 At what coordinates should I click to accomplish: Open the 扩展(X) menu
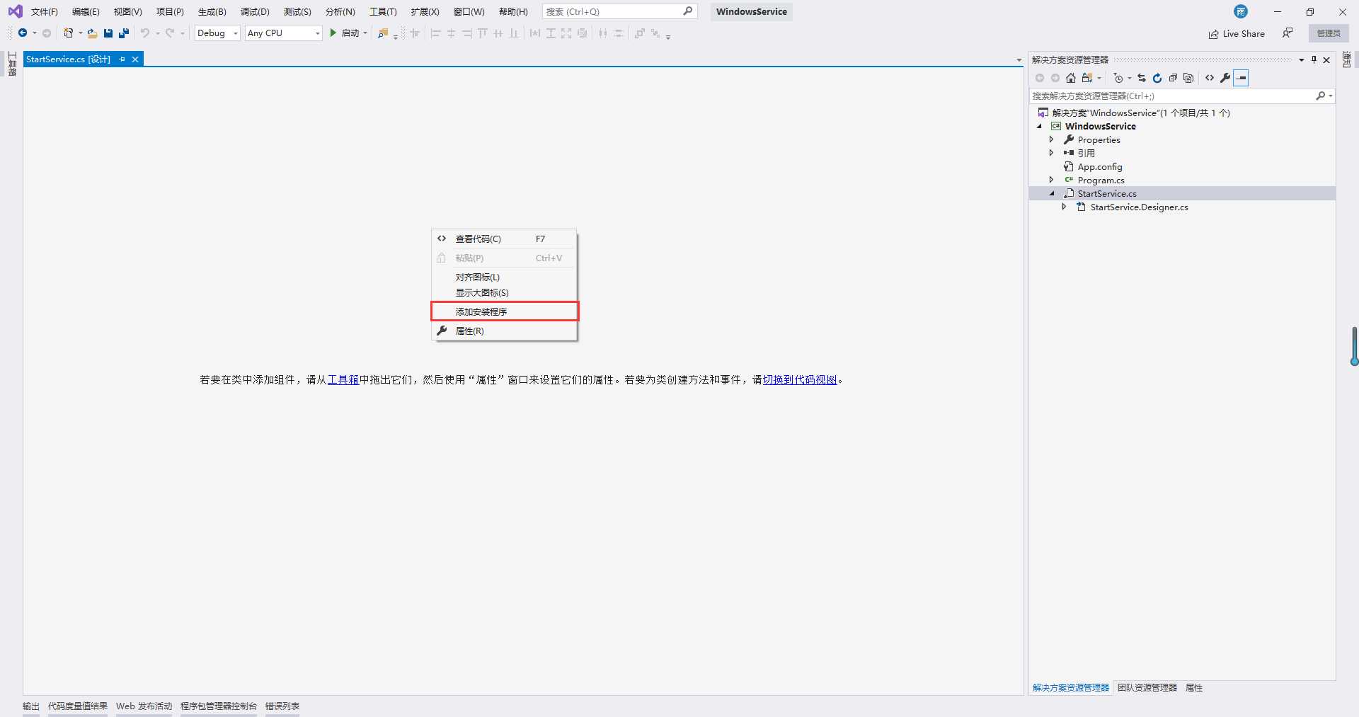point(425,12)
